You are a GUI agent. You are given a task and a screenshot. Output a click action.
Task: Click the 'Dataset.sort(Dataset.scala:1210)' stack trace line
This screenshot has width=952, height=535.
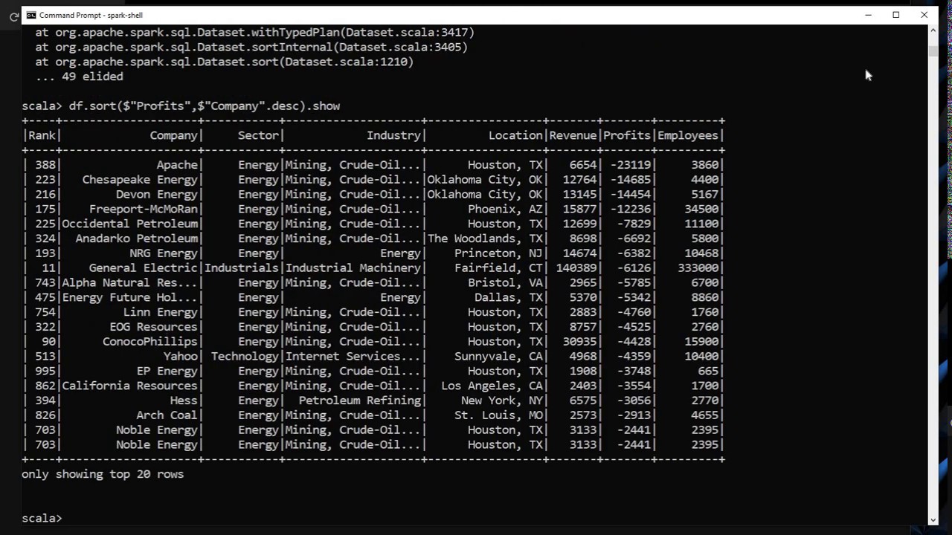point(224,62)
